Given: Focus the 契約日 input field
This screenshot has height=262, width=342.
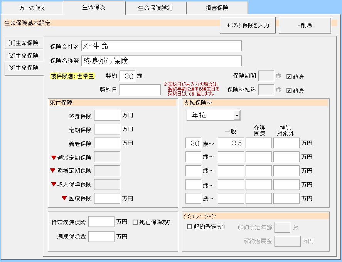Looking at the screenshot, I should (140, 90).
